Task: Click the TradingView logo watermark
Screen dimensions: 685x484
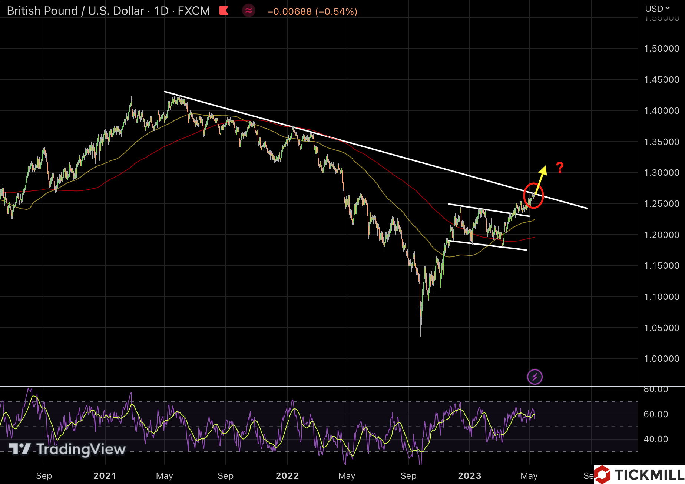Action: coord(67,449)
